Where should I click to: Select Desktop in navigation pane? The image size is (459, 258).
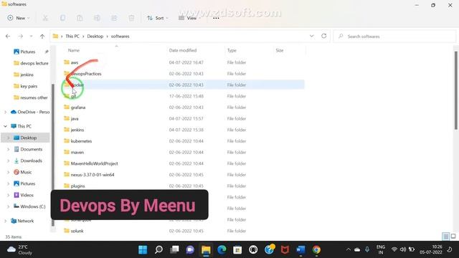click(x=29, y=138)
